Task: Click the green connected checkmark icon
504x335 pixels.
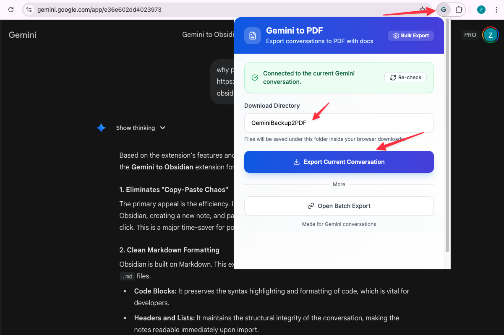Action: [x=254, y=78]
